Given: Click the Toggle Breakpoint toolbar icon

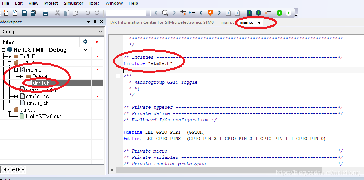Looking at the screenshot, I should click(268, 13).
